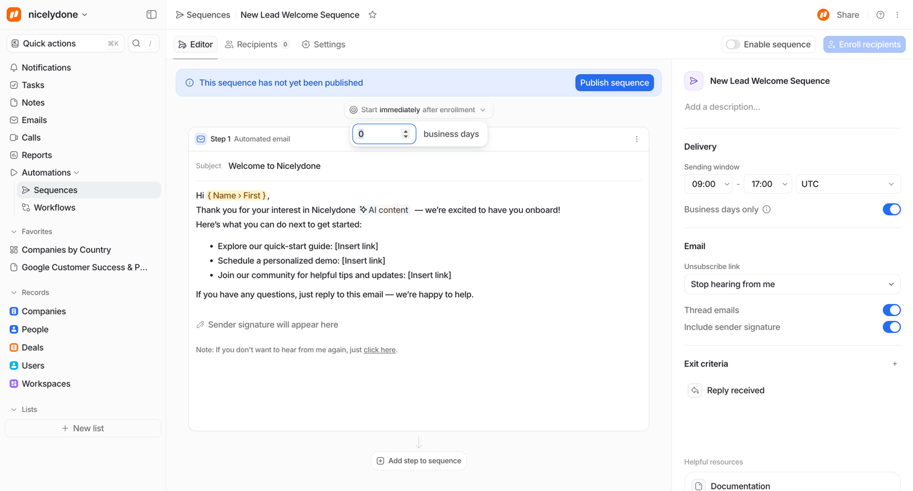Click the info icon in publish banner
Screen dimensions: 913x491
190,83
